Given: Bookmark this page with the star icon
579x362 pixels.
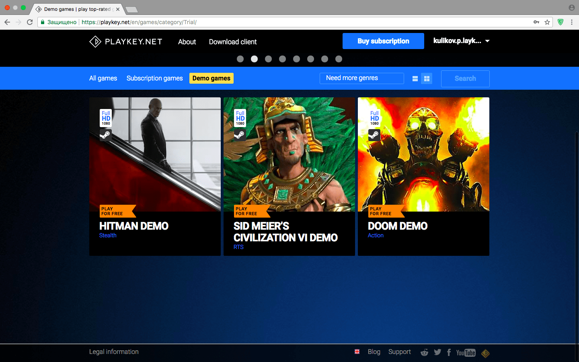Looking at the screenshot, I should (x=547, y=22).
